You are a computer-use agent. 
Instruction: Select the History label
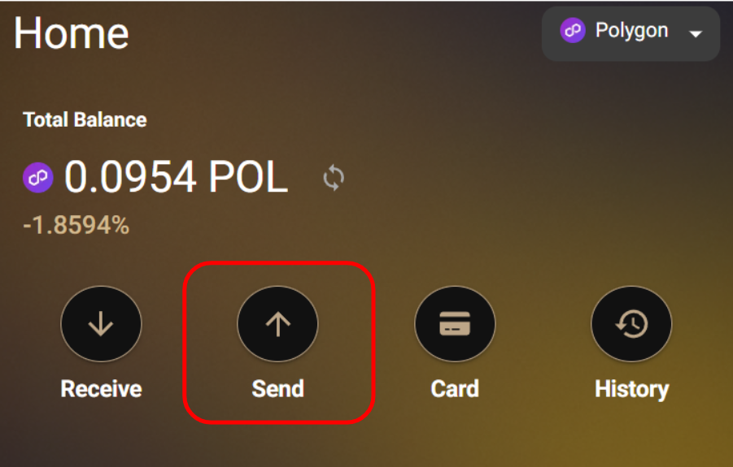(x=631, y=390)
